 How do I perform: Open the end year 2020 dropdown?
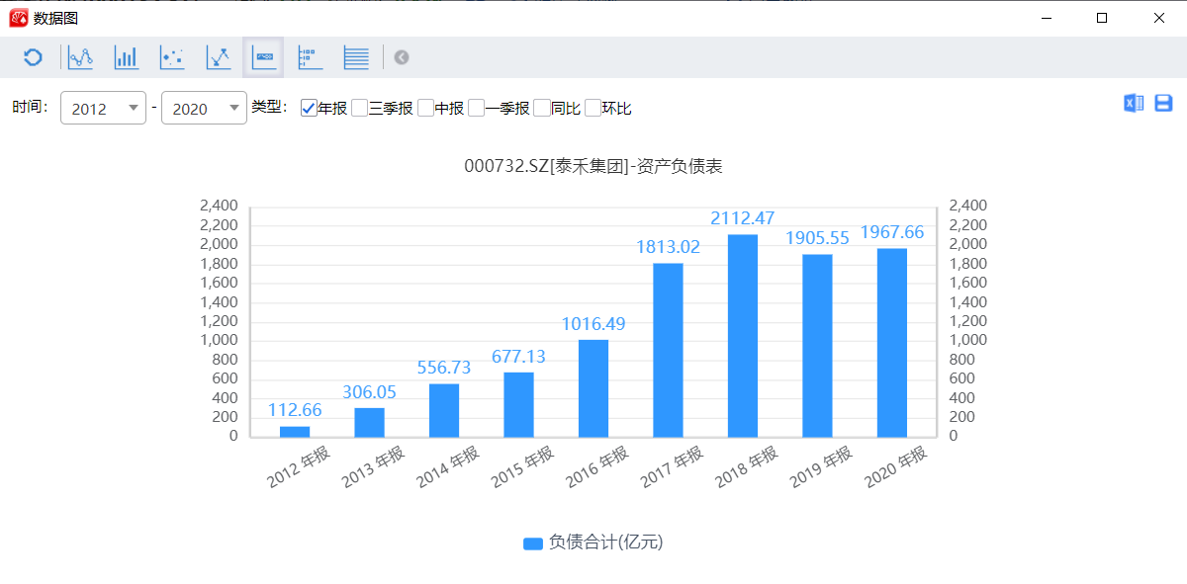[x=204, y=108]
